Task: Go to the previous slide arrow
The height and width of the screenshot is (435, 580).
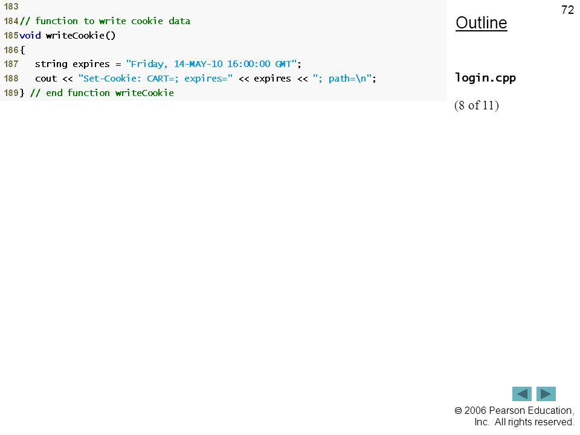Action: (521, 394)
